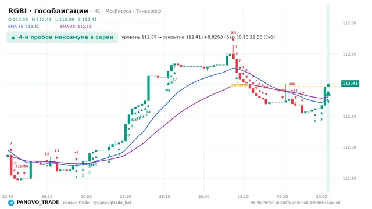Viewport: 372px width, 209px height.
Task: Click the 30.10 date axis label
Action: (282, 196)
